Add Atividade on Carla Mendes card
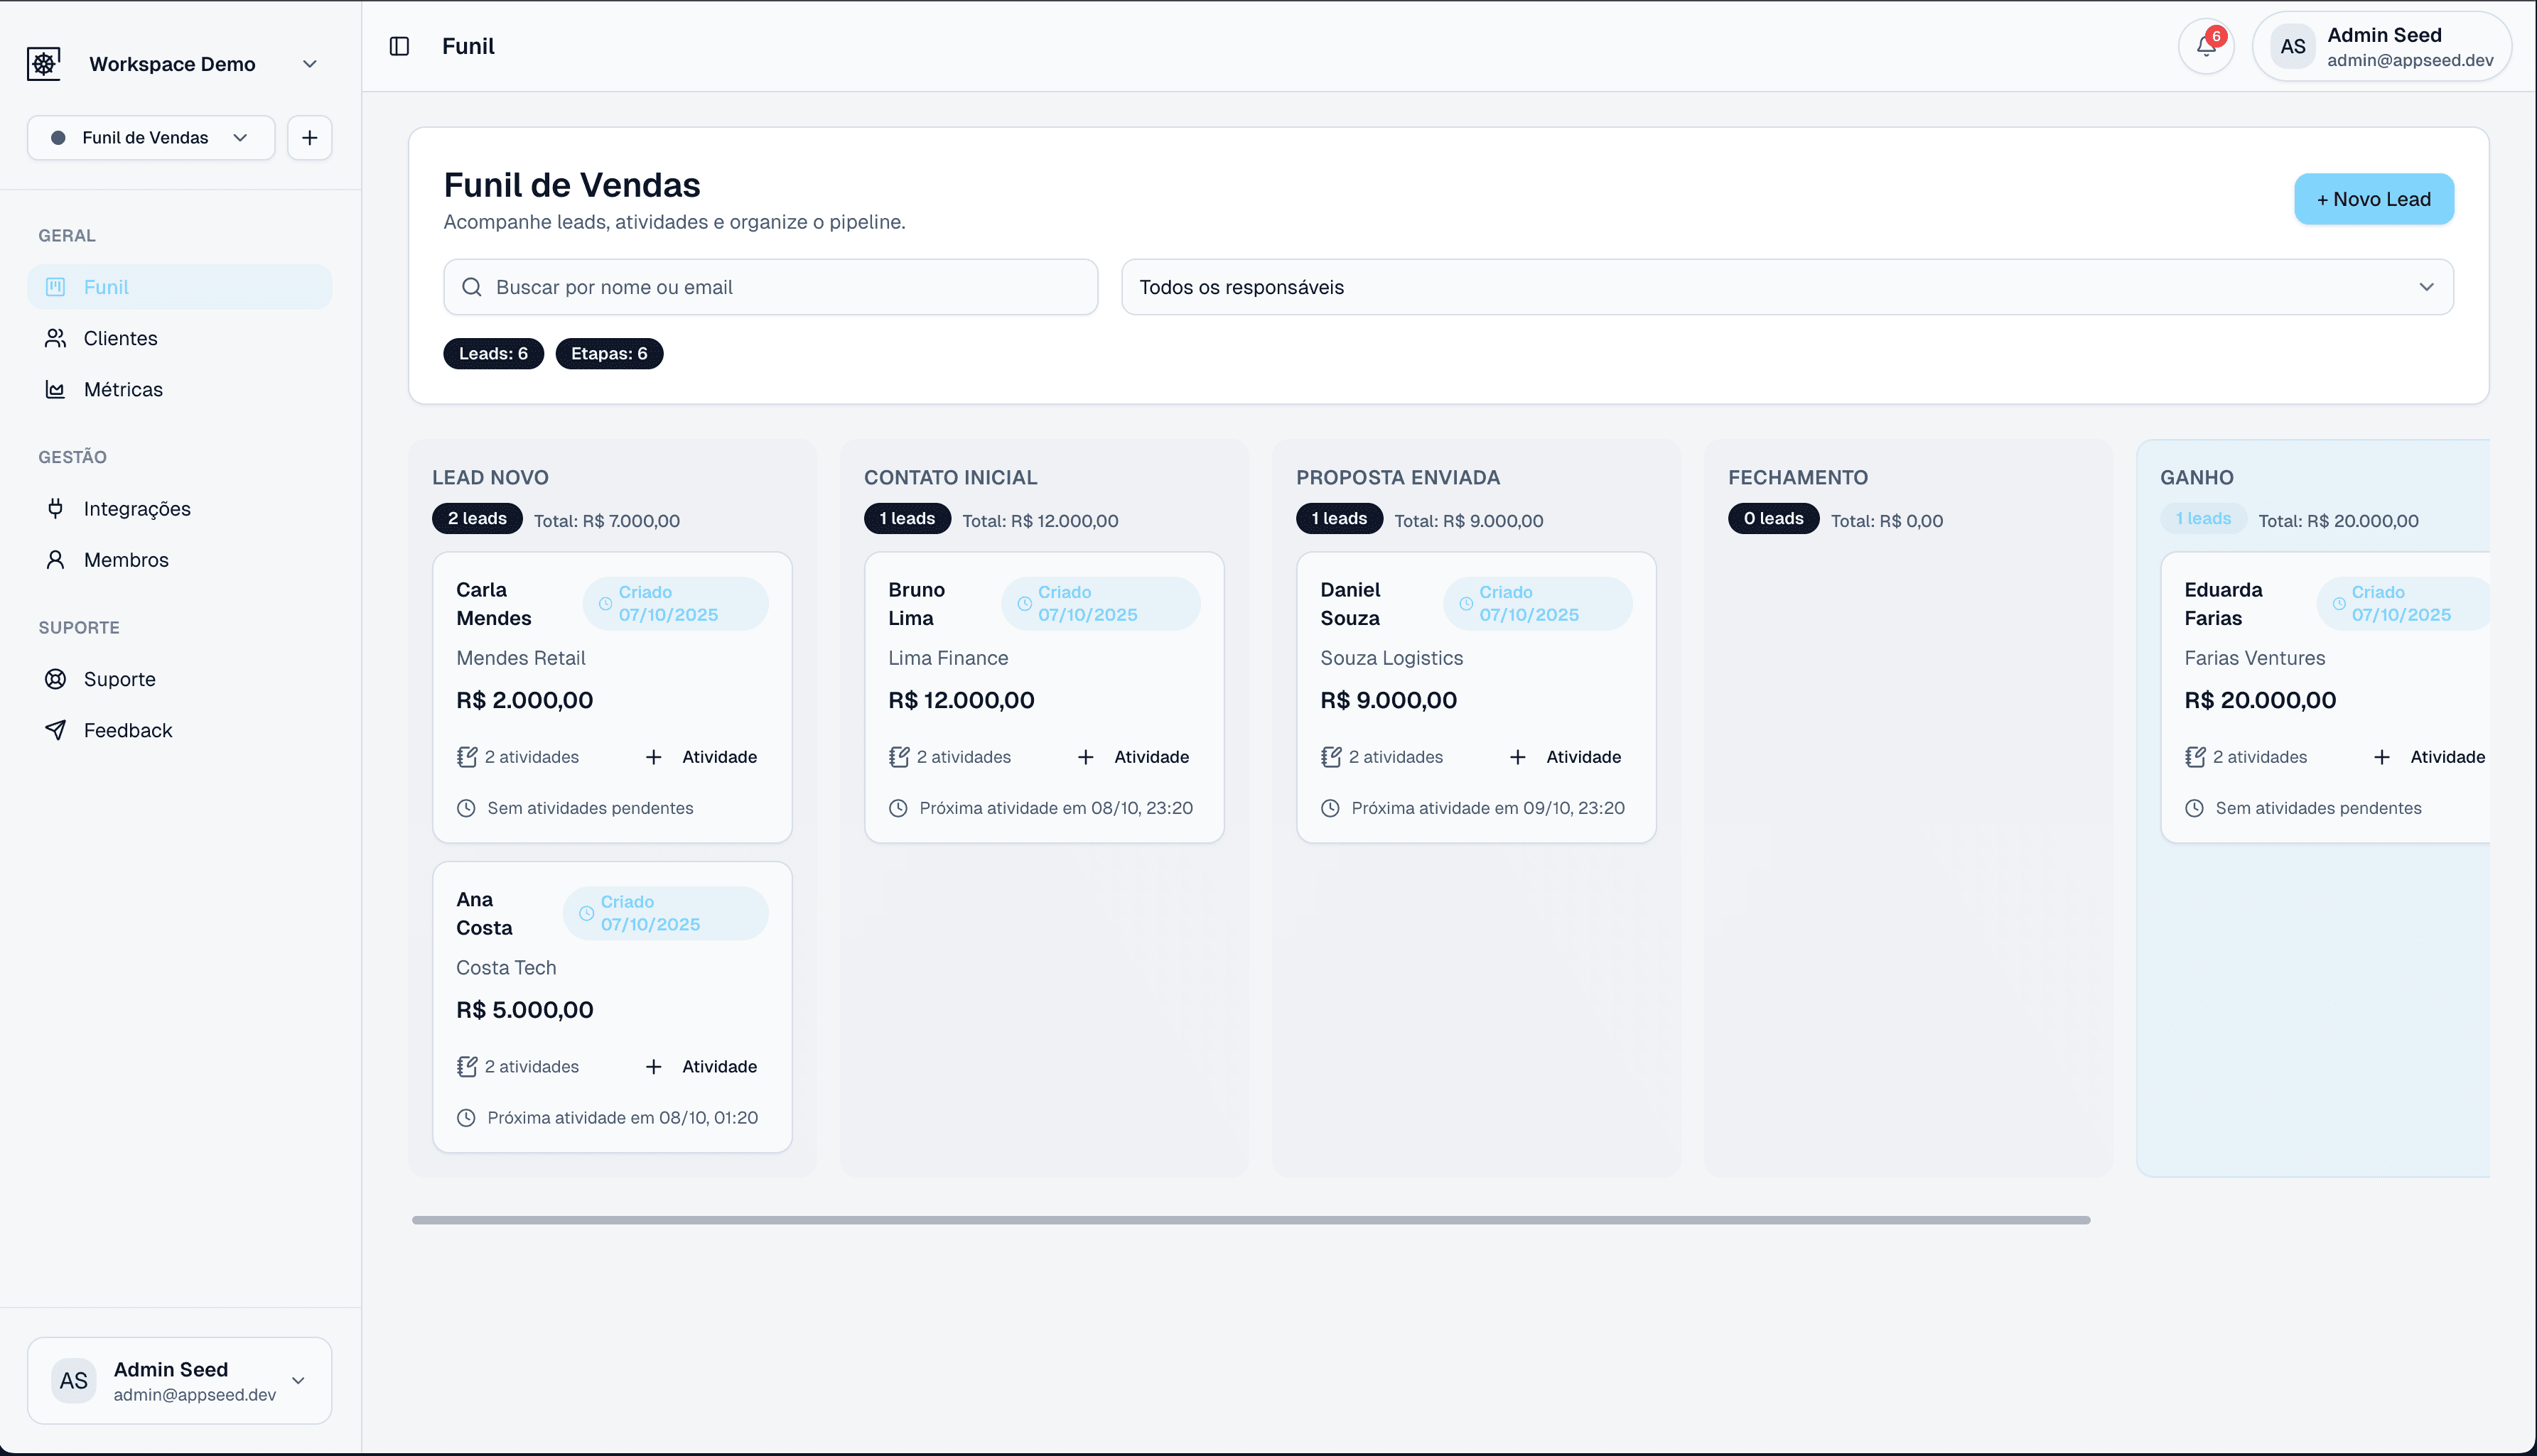This screenshot has height=1456, width=2537. [x=701, y=757]
